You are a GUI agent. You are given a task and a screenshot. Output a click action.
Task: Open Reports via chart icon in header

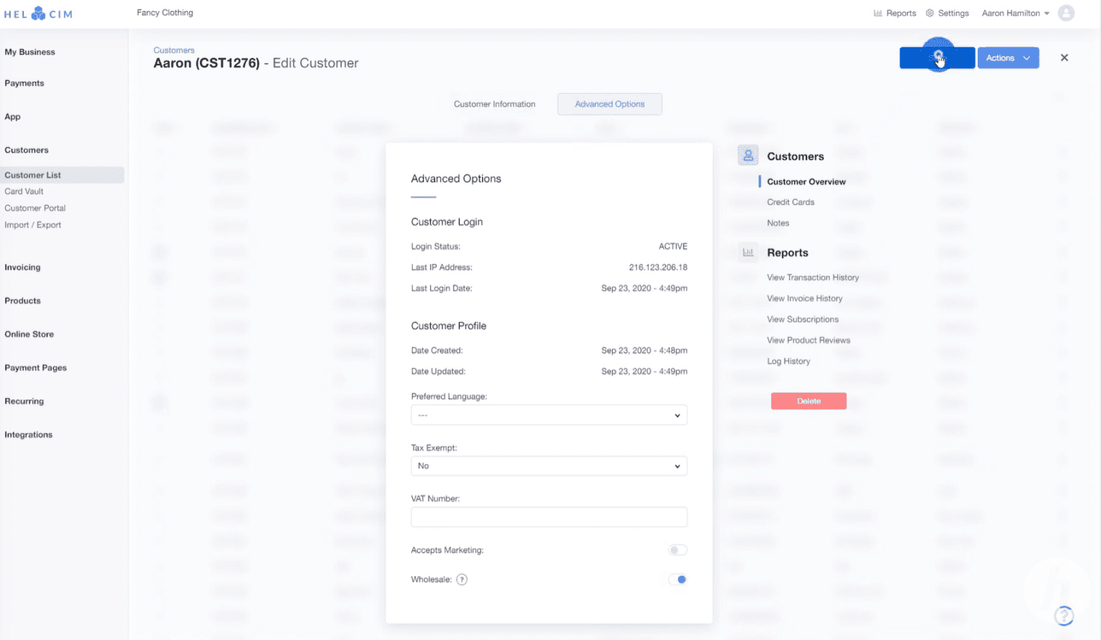pos(877,14)
